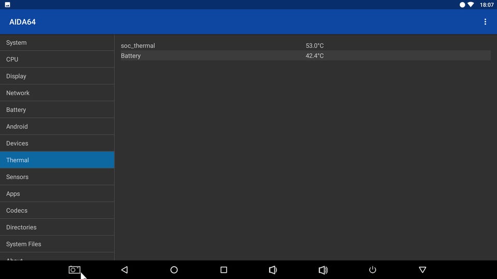Tap the Home circle navigation button
Image resolution: width=497 pixels, height=279 pixels.
point(174,270)
